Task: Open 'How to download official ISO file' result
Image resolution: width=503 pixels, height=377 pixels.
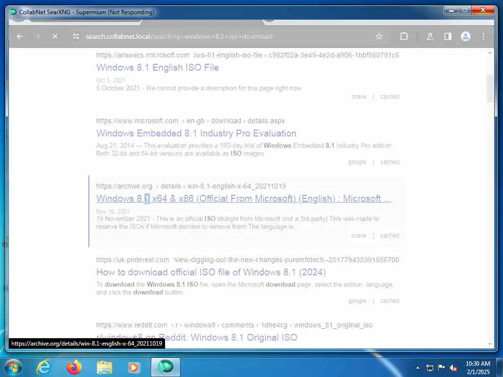Action: pos(211,272)
